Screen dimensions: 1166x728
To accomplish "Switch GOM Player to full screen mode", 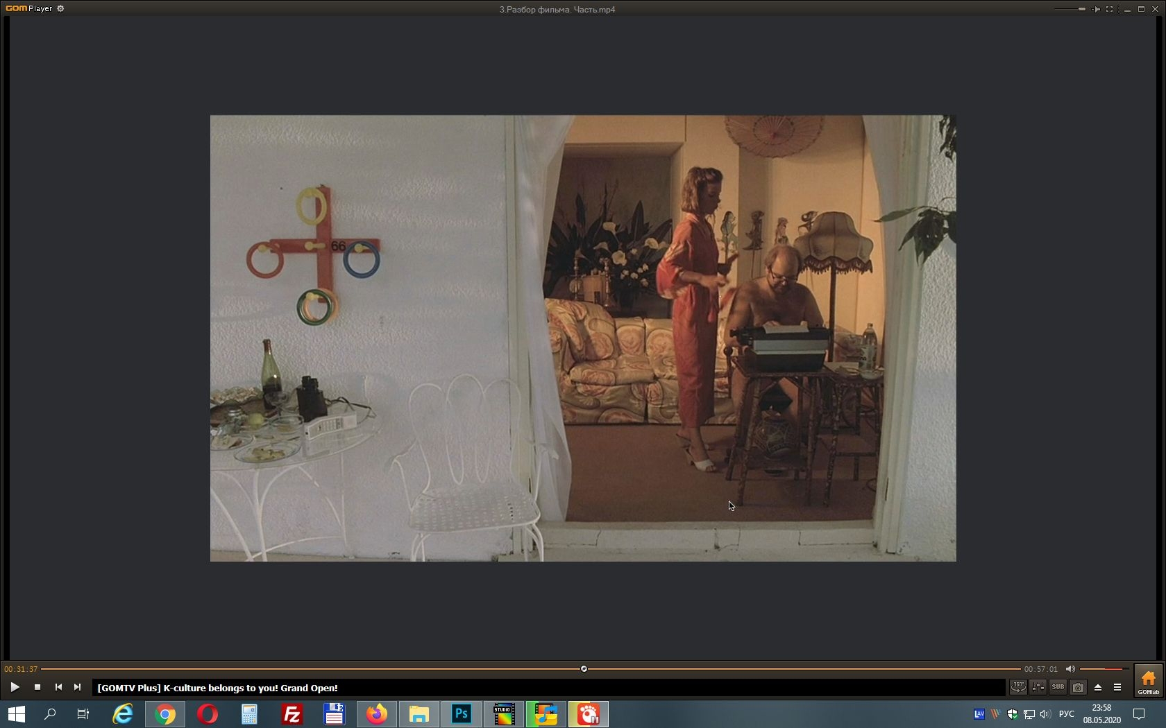I will [1110, 9].
